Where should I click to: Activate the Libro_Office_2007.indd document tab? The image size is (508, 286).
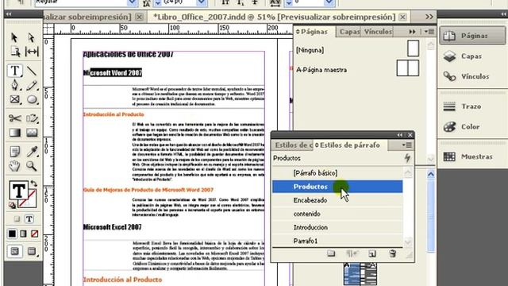tap(274, 17)
